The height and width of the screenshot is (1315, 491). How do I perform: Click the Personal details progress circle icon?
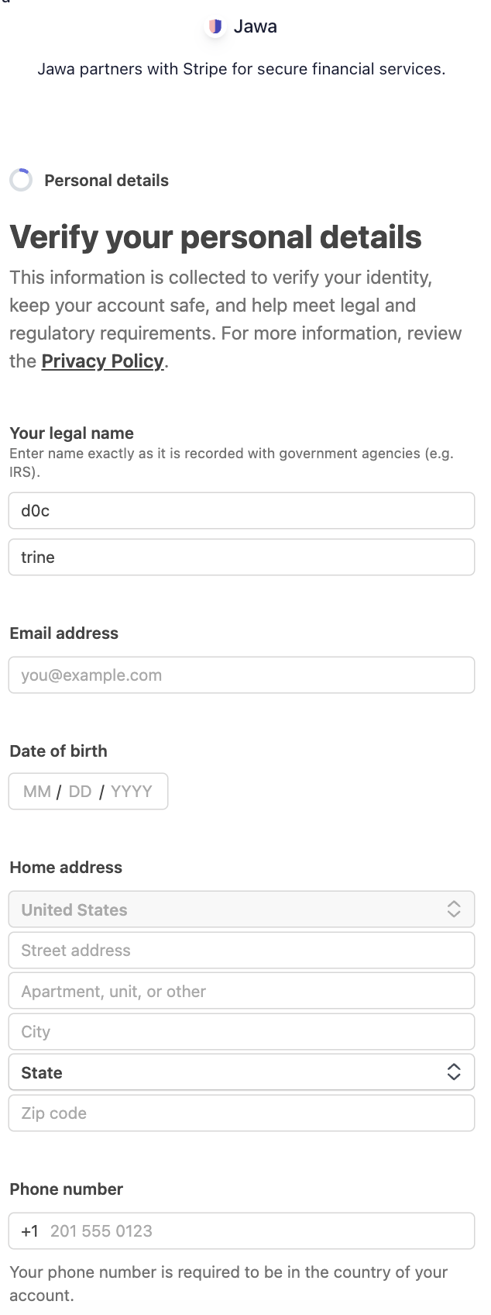pos(21,179)
